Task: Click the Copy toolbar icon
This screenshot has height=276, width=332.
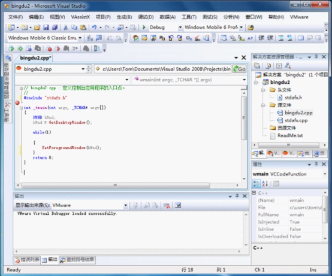Action: pos(74,28)
